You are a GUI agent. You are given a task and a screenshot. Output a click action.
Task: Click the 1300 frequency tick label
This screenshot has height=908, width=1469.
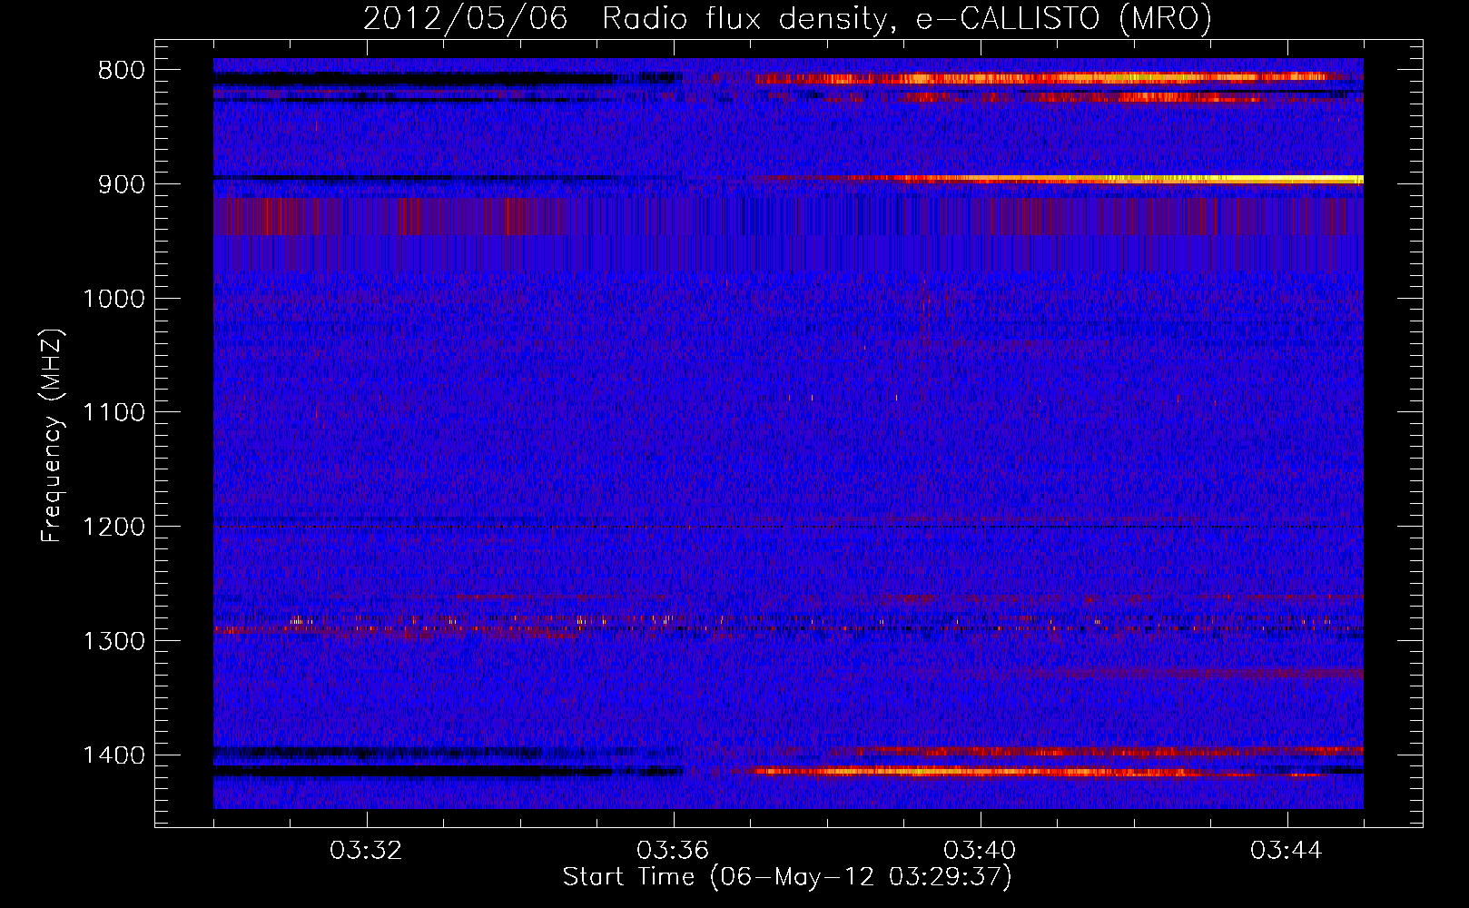[x=113, y=642]
